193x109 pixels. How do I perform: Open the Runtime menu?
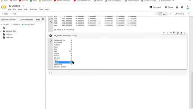pos(33,9)
